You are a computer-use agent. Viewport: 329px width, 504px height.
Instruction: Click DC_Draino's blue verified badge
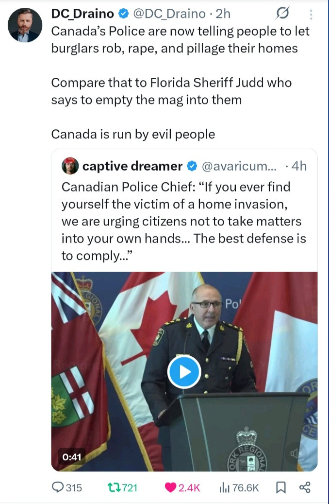point(122,15)
